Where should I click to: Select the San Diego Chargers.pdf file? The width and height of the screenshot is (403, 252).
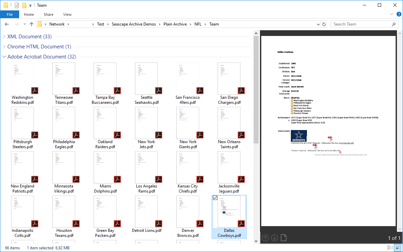point(229,83)
